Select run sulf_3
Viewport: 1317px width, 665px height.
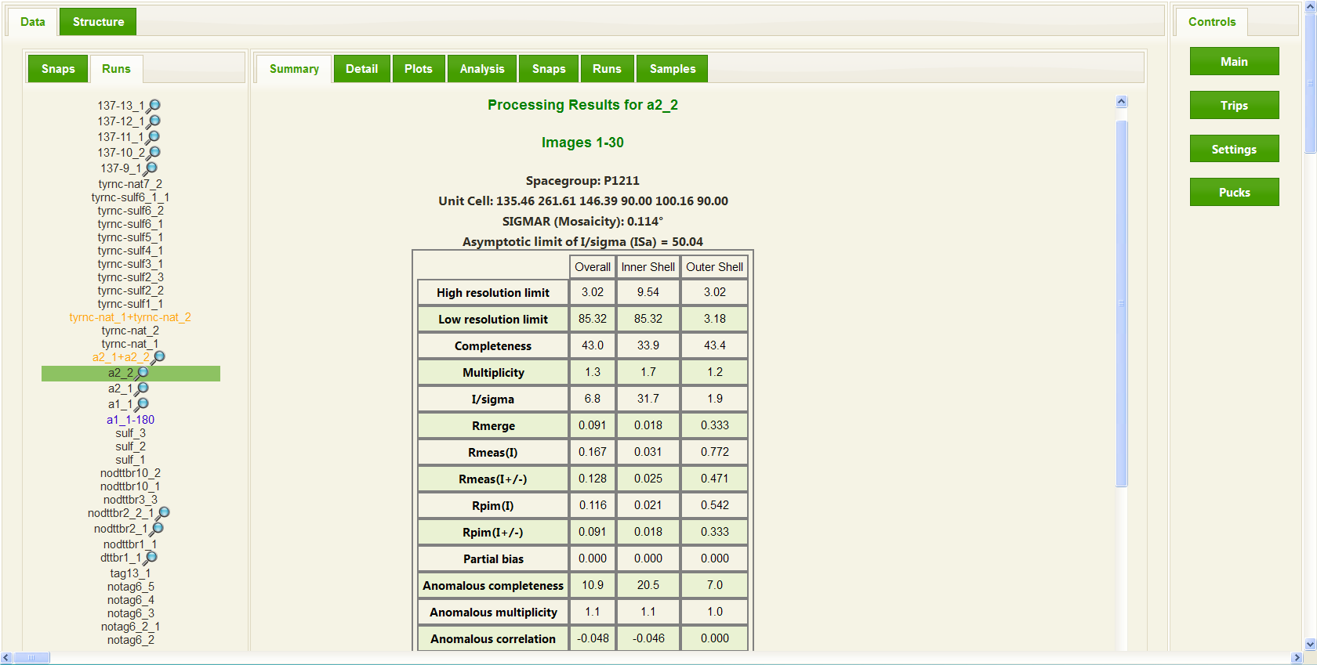pyautogui.click(x=130, y=433)
